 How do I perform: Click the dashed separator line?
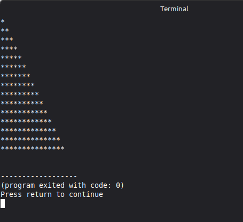coord(39,176)
